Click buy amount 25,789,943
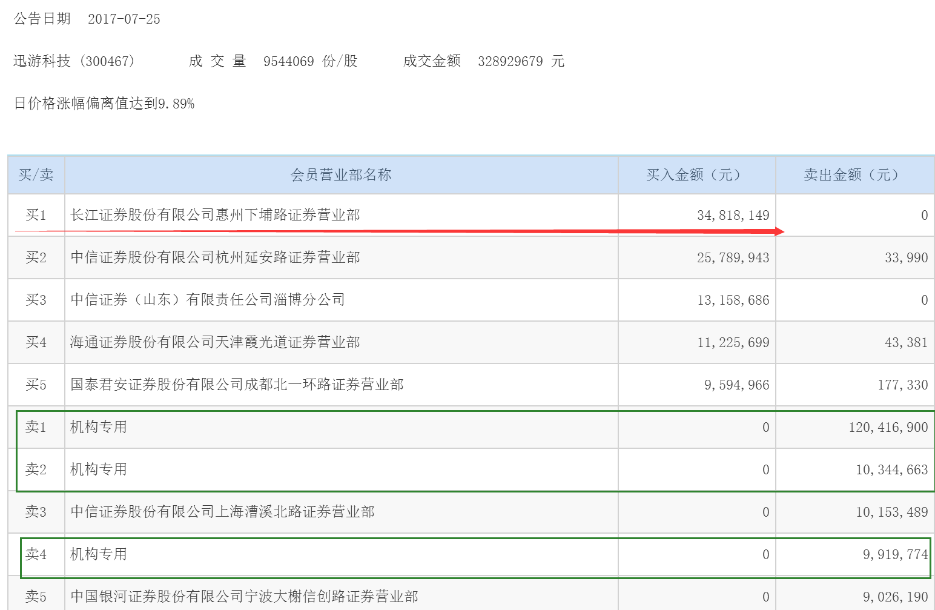935x610 pixels. tap(733, 257)
